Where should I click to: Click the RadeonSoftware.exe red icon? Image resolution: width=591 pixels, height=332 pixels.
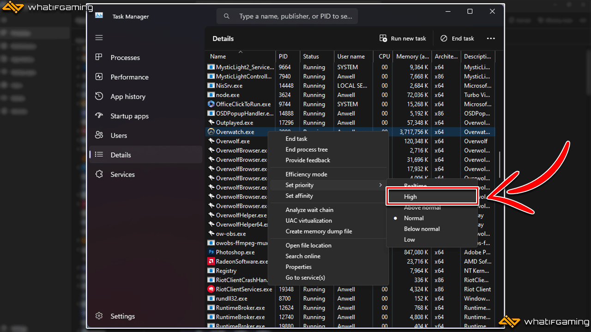coord(211,261)
